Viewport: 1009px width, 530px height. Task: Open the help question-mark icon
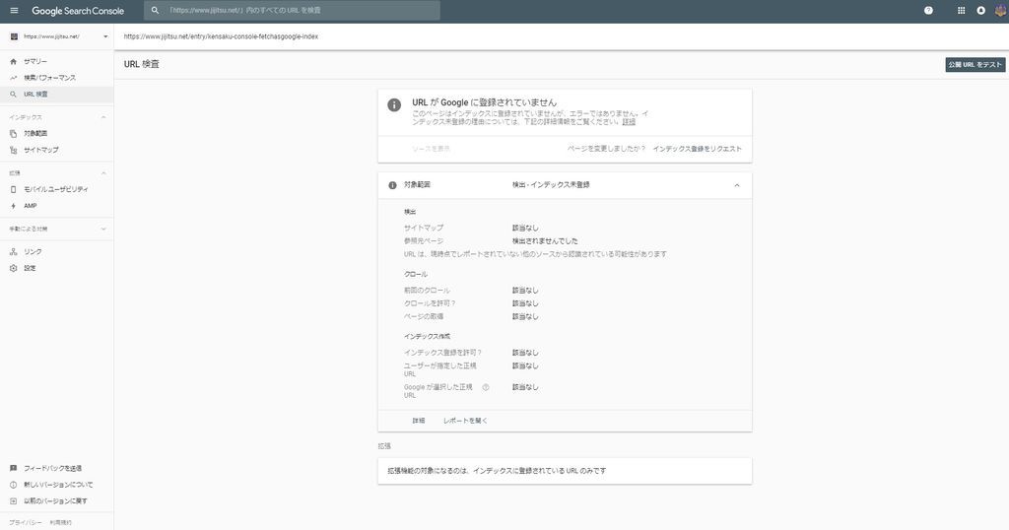tap(928, 10)
